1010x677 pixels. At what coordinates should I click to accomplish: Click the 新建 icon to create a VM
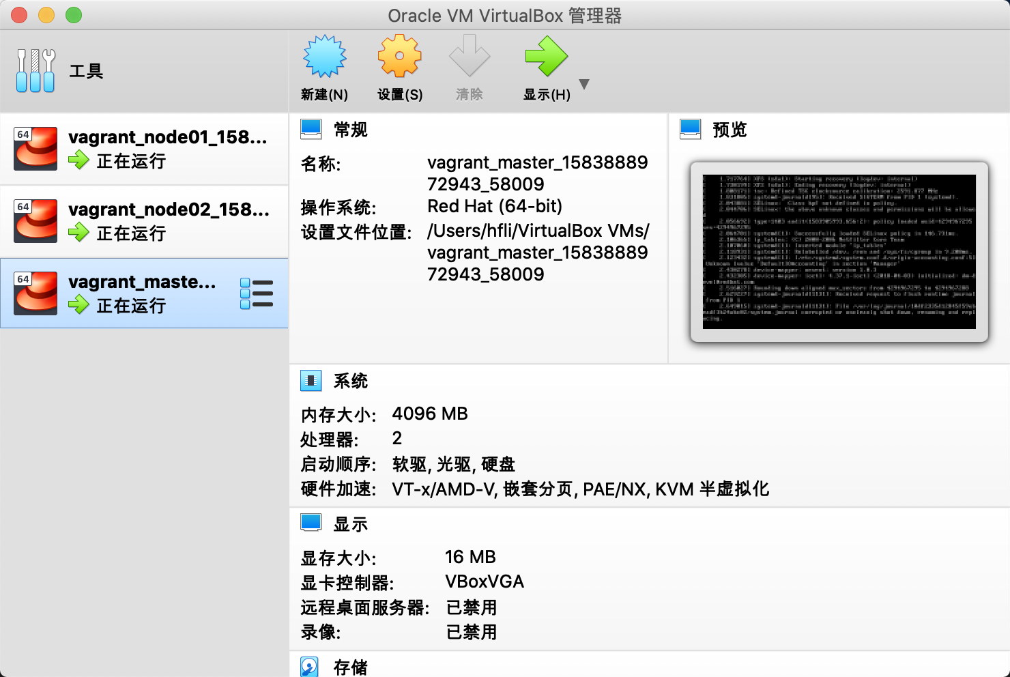coord(324,57)
